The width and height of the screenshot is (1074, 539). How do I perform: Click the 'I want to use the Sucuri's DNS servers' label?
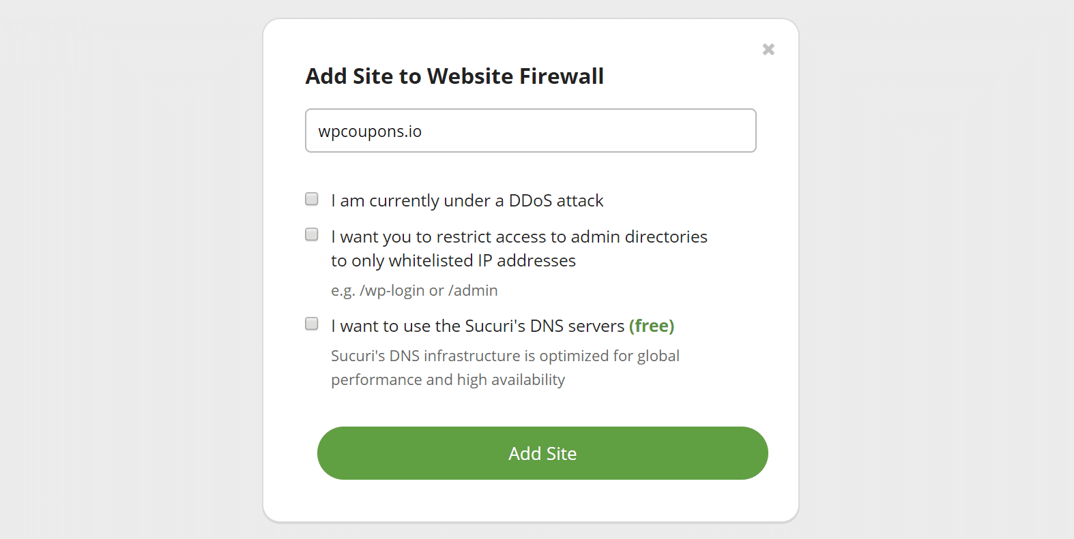click(478, 326)
